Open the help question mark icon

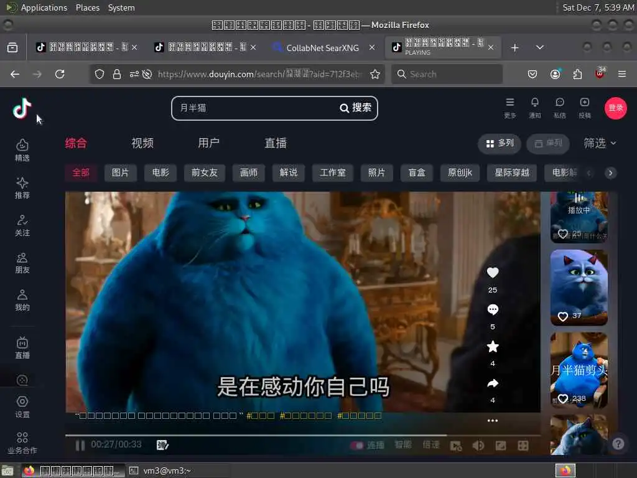coord(618,444)
